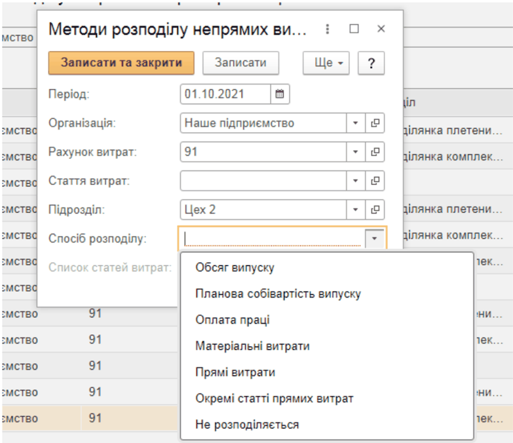Open the Рахунок витрат item via its open icon
513x443 pixels.
coord(375,152)
